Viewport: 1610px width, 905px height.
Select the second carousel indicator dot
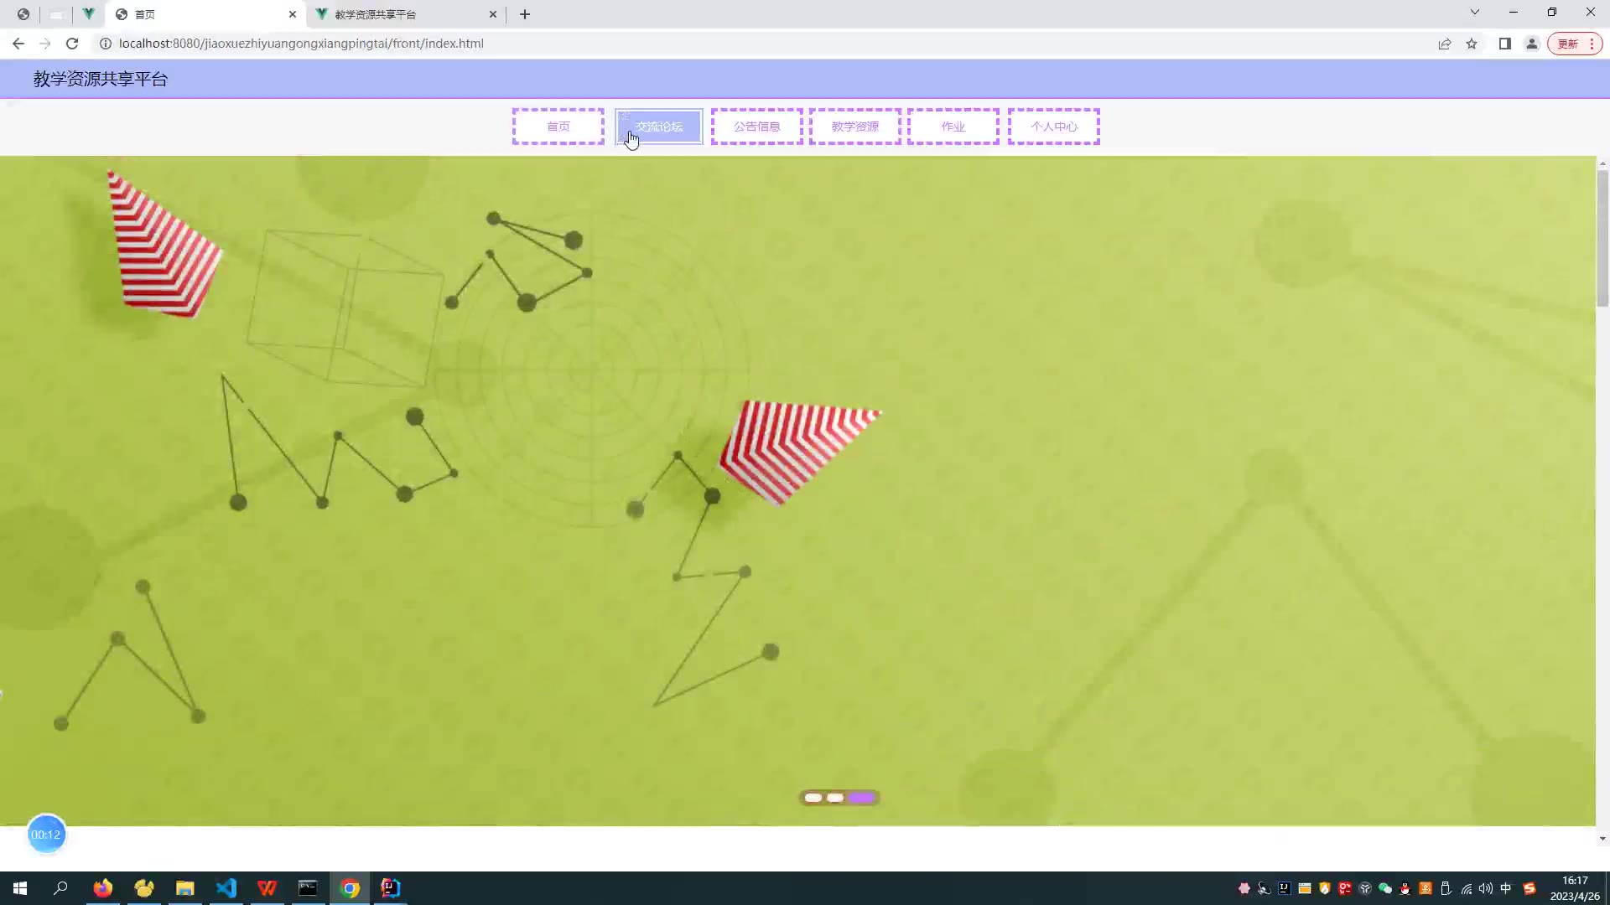click(x=835, y=798)
